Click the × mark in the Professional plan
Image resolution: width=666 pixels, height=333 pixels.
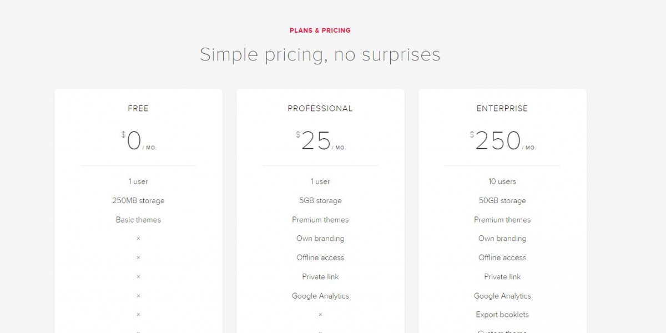click(x=320, y=315)
